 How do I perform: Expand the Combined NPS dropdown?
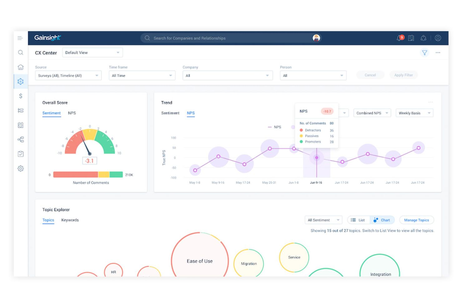click(x=372, y=113)
